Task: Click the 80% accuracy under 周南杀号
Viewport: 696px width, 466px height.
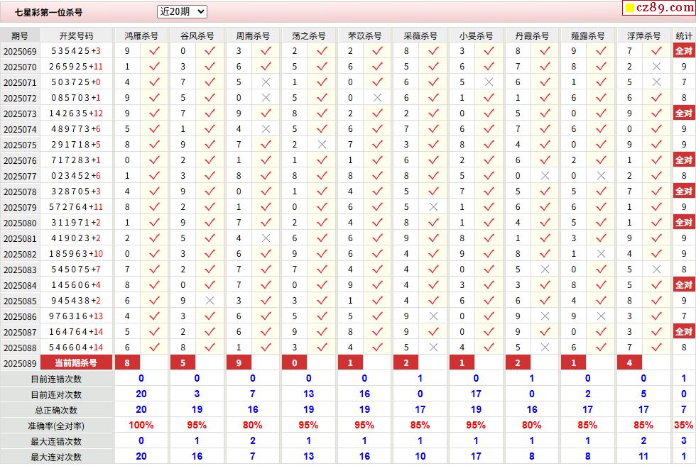Action: 253,425
